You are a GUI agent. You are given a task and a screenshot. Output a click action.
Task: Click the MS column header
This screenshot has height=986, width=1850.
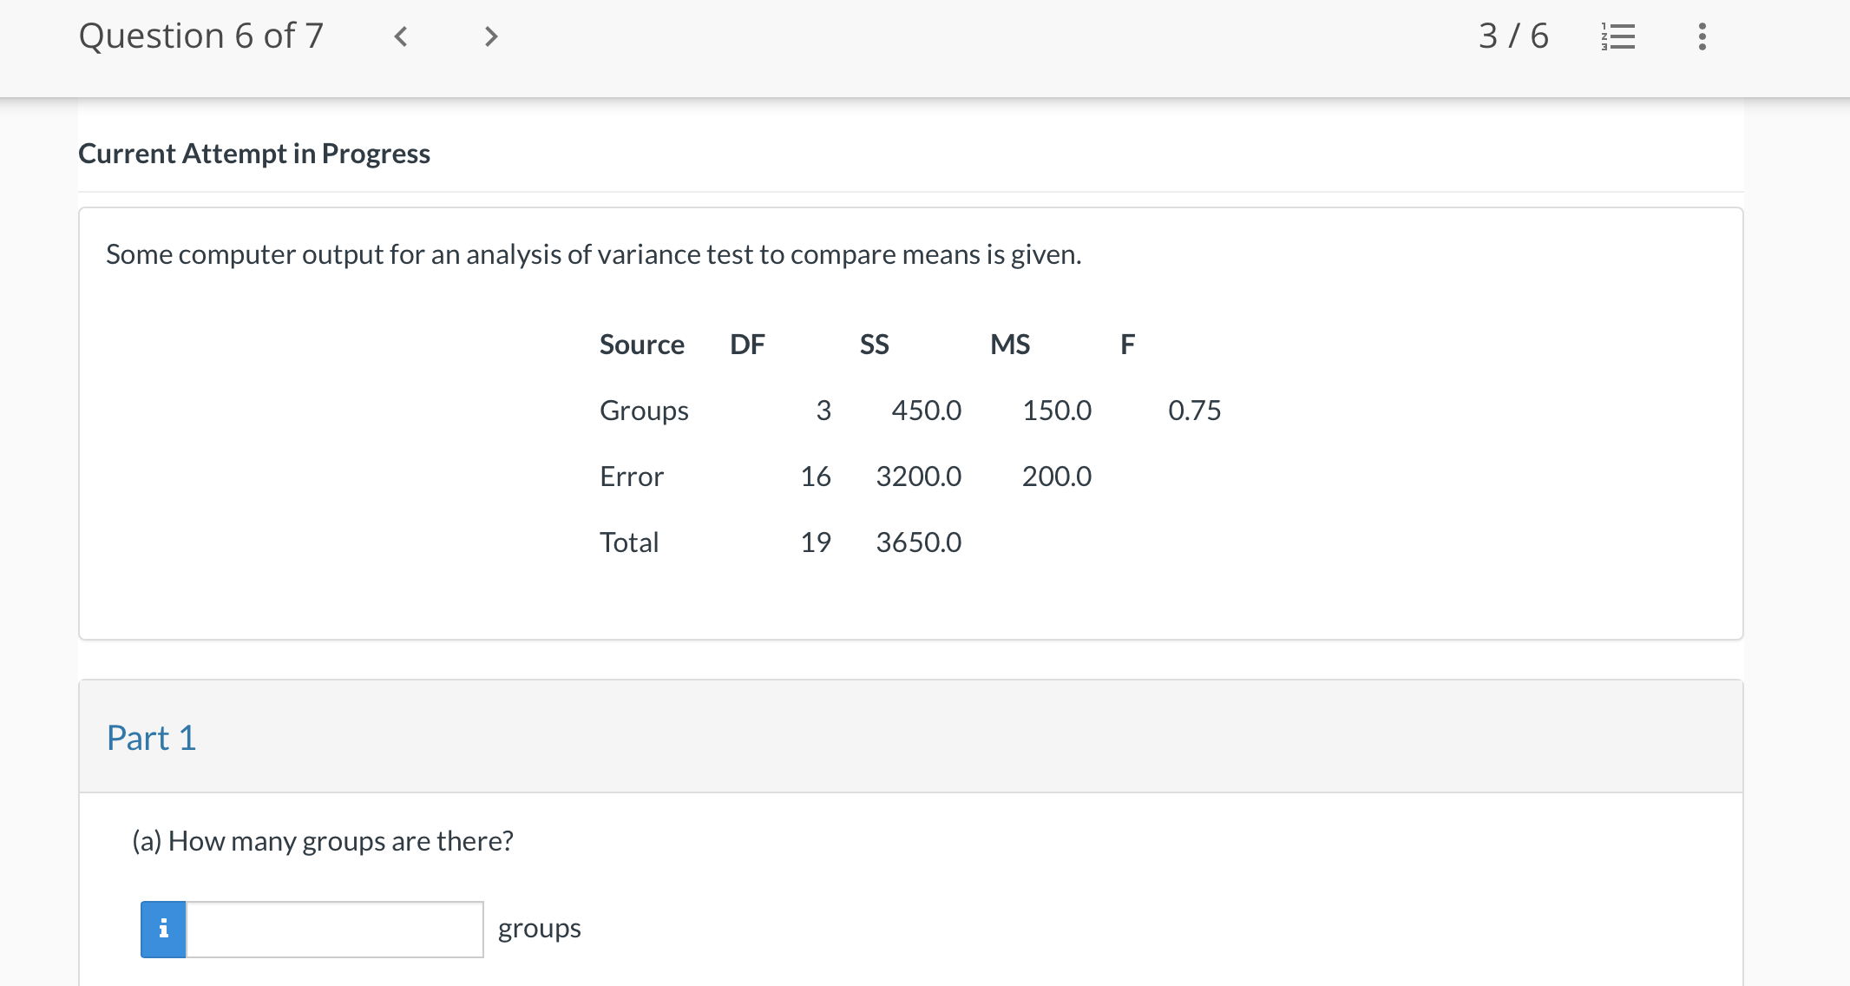tap(1010, 345)
